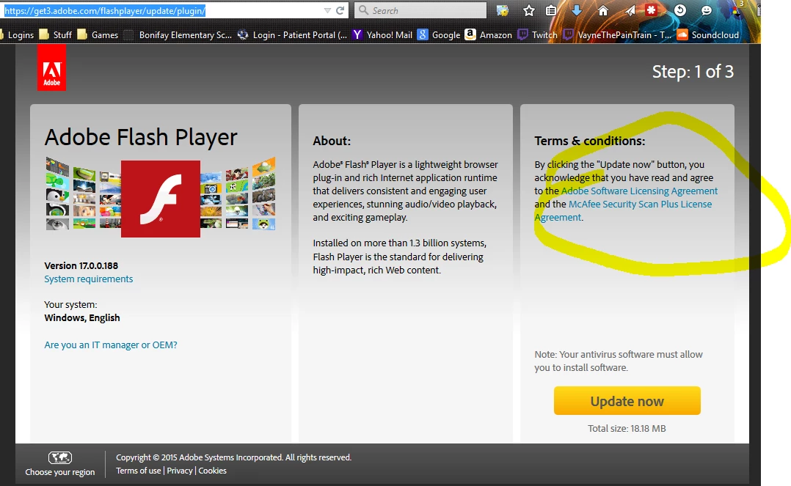Click the "Step: 1 of 3" text
Viewport: 791px width, 486px height.
tap(693, 72)
